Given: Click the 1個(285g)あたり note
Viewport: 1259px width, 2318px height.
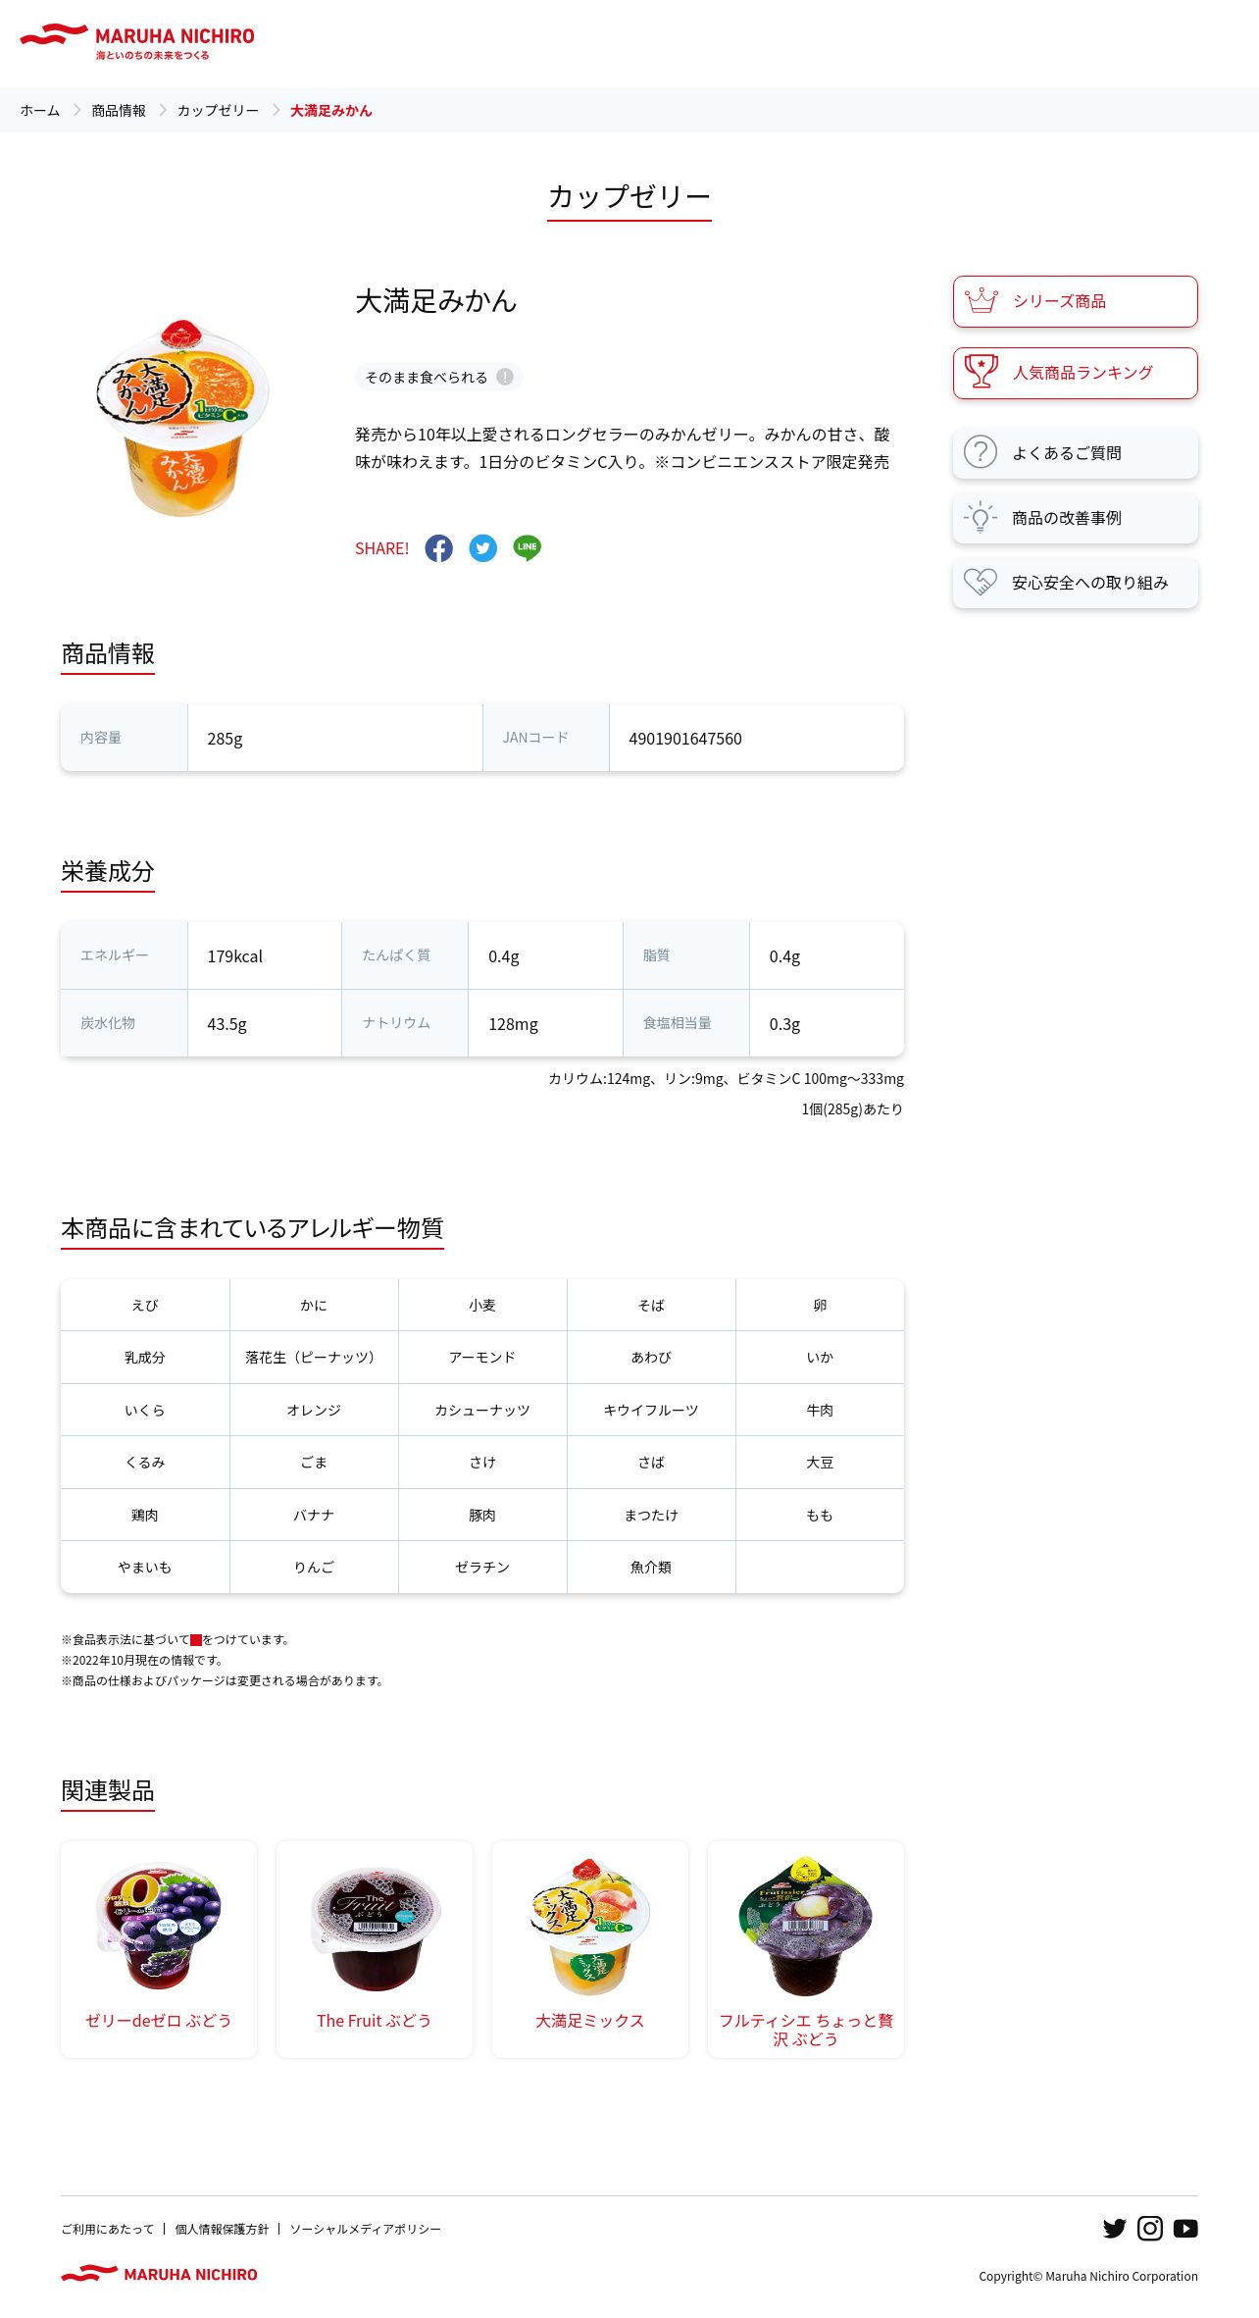Looking at the screenshot, I should [852, 1108].
